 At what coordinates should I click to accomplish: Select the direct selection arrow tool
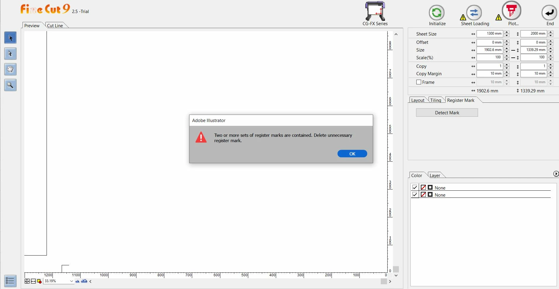click(10, 54)
